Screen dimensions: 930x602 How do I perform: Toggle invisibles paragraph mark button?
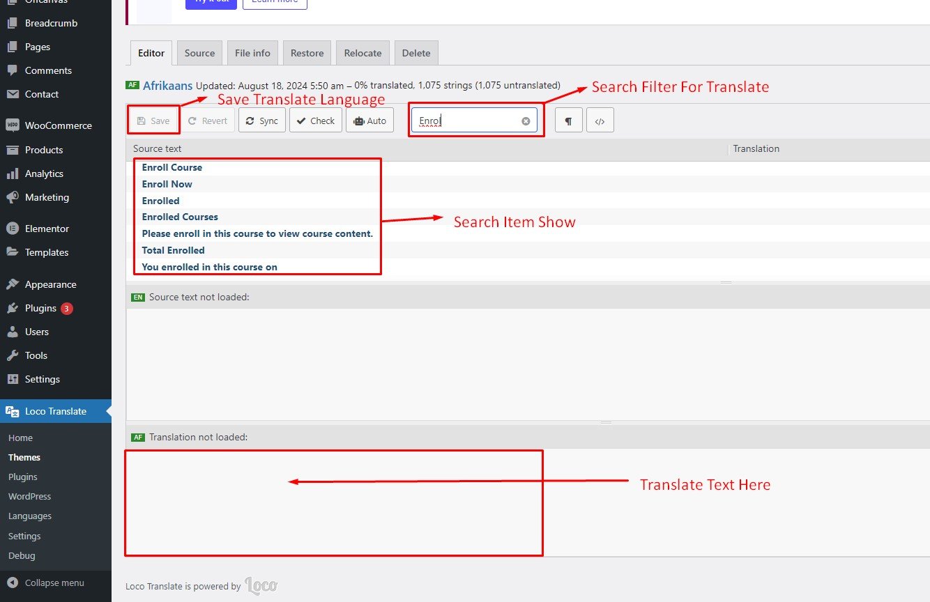568,121
